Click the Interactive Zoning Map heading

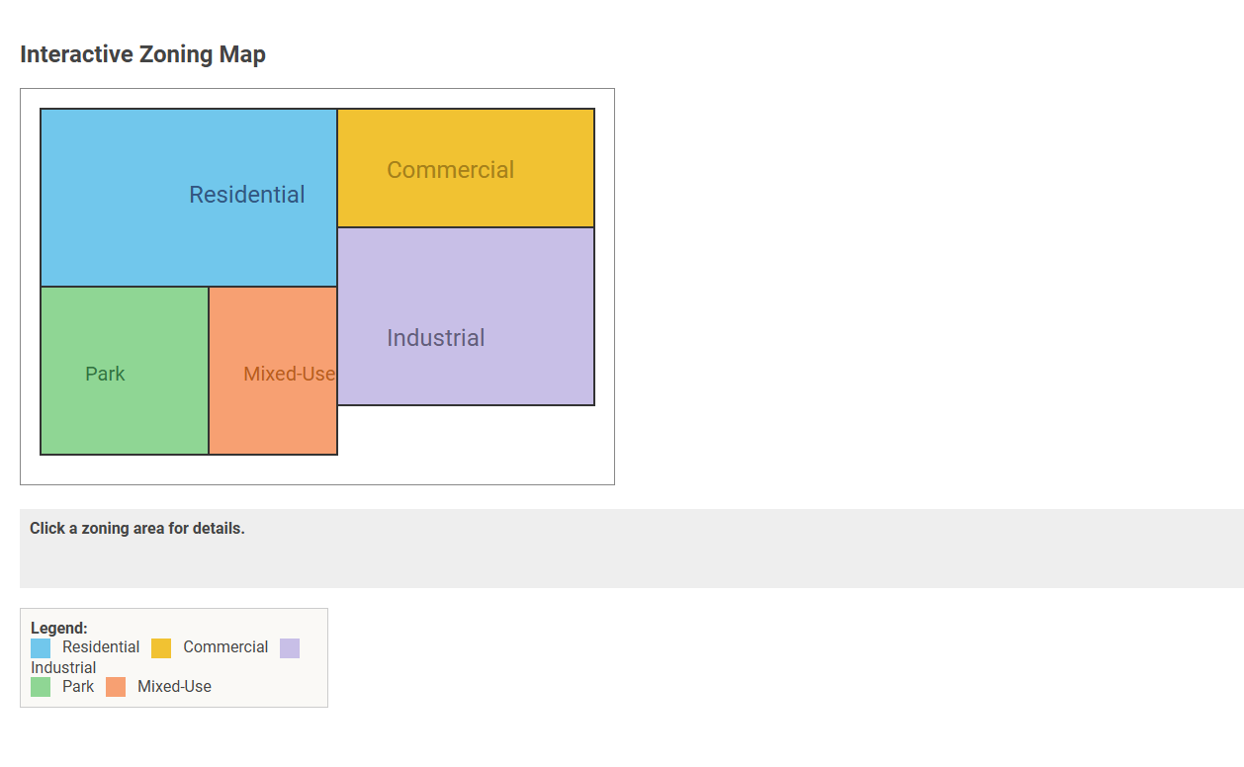pos(142,54)
